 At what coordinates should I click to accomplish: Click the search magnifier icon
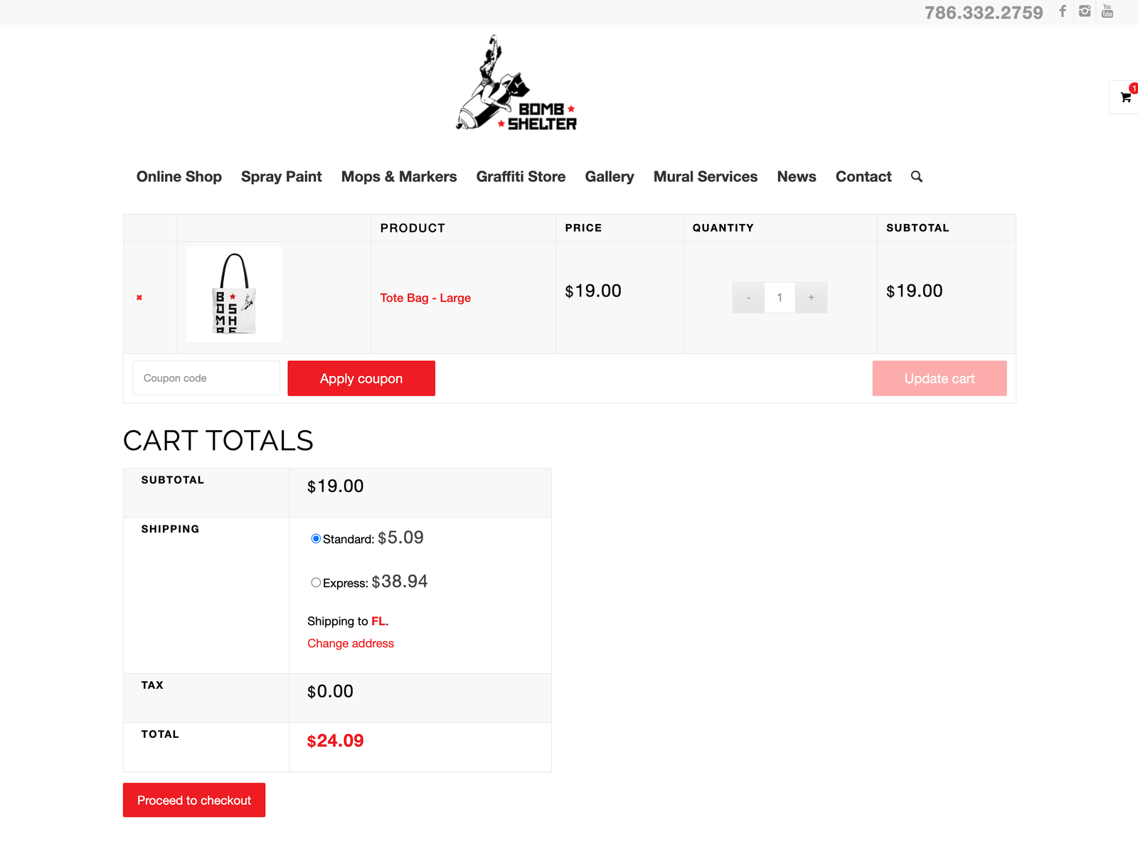point(917,177)
